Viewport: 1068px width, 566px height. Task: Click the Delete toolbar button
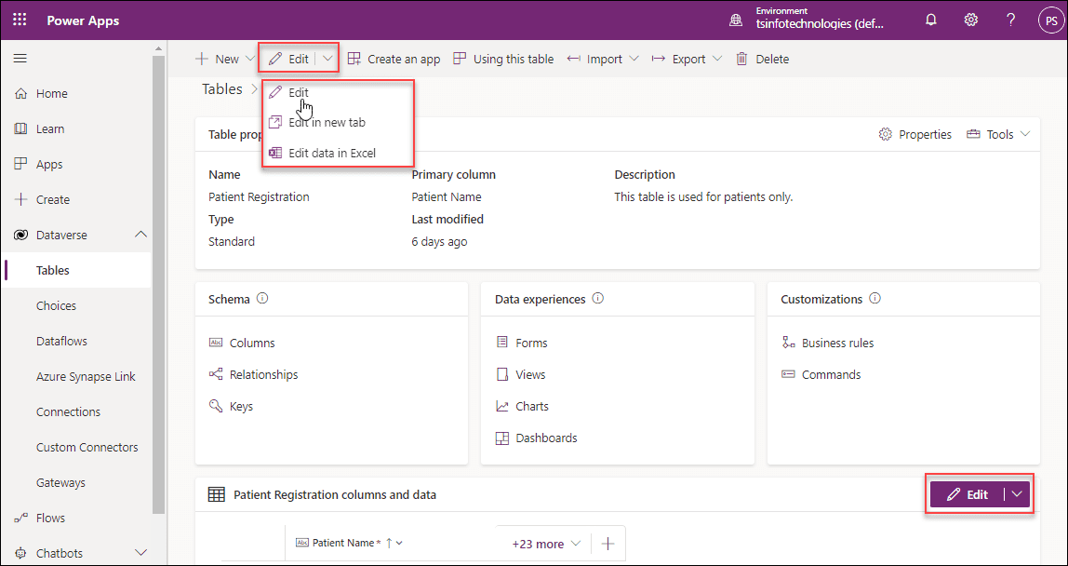(x=764, y=58)
